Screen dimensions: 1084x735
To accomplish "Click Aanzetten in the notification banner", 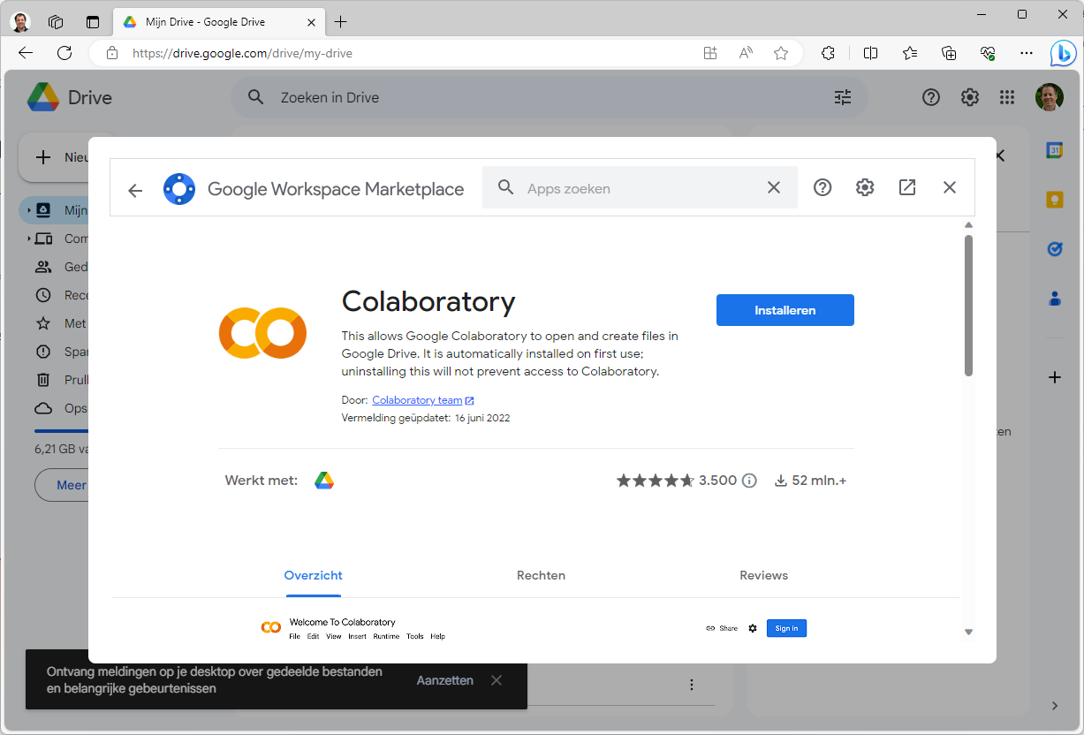I will click(445, 680).
